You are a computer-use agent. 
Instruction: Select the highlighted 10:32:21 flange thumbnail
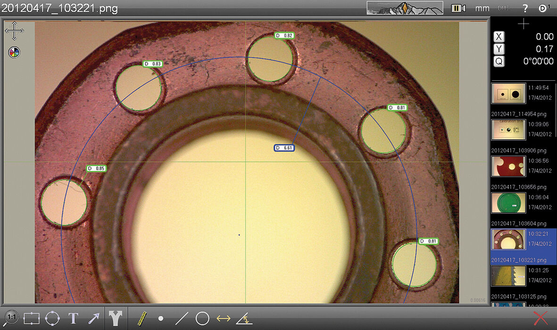[x=508, y=239]
